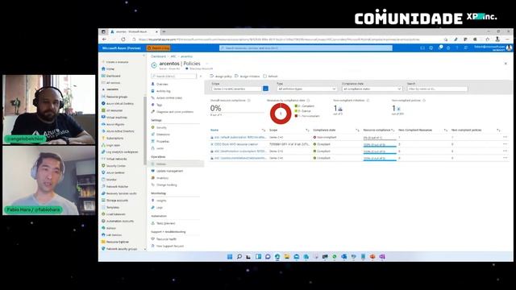The width and height of the screenshot is (516, 290).
Task: Open Activity log in the resource menu
Action: tap(160, 91)
